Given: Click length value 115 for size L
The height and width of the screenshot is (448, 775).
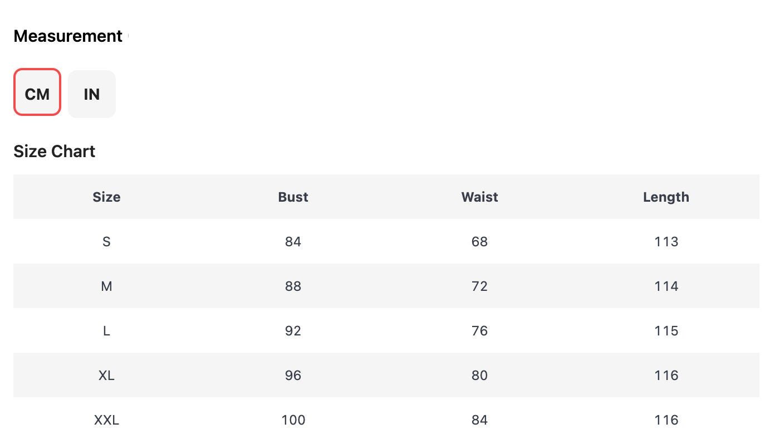Looking at the screenshot, I should click(666, 330).
